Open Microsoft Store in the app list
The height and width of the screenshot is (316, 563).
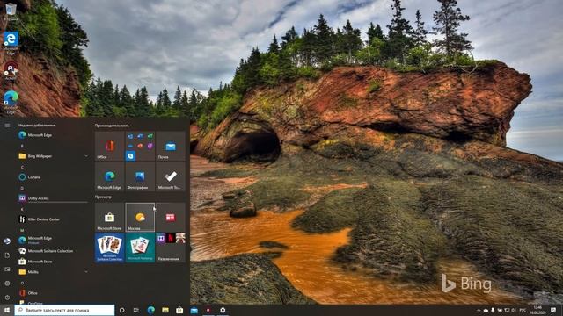point(53,262)
